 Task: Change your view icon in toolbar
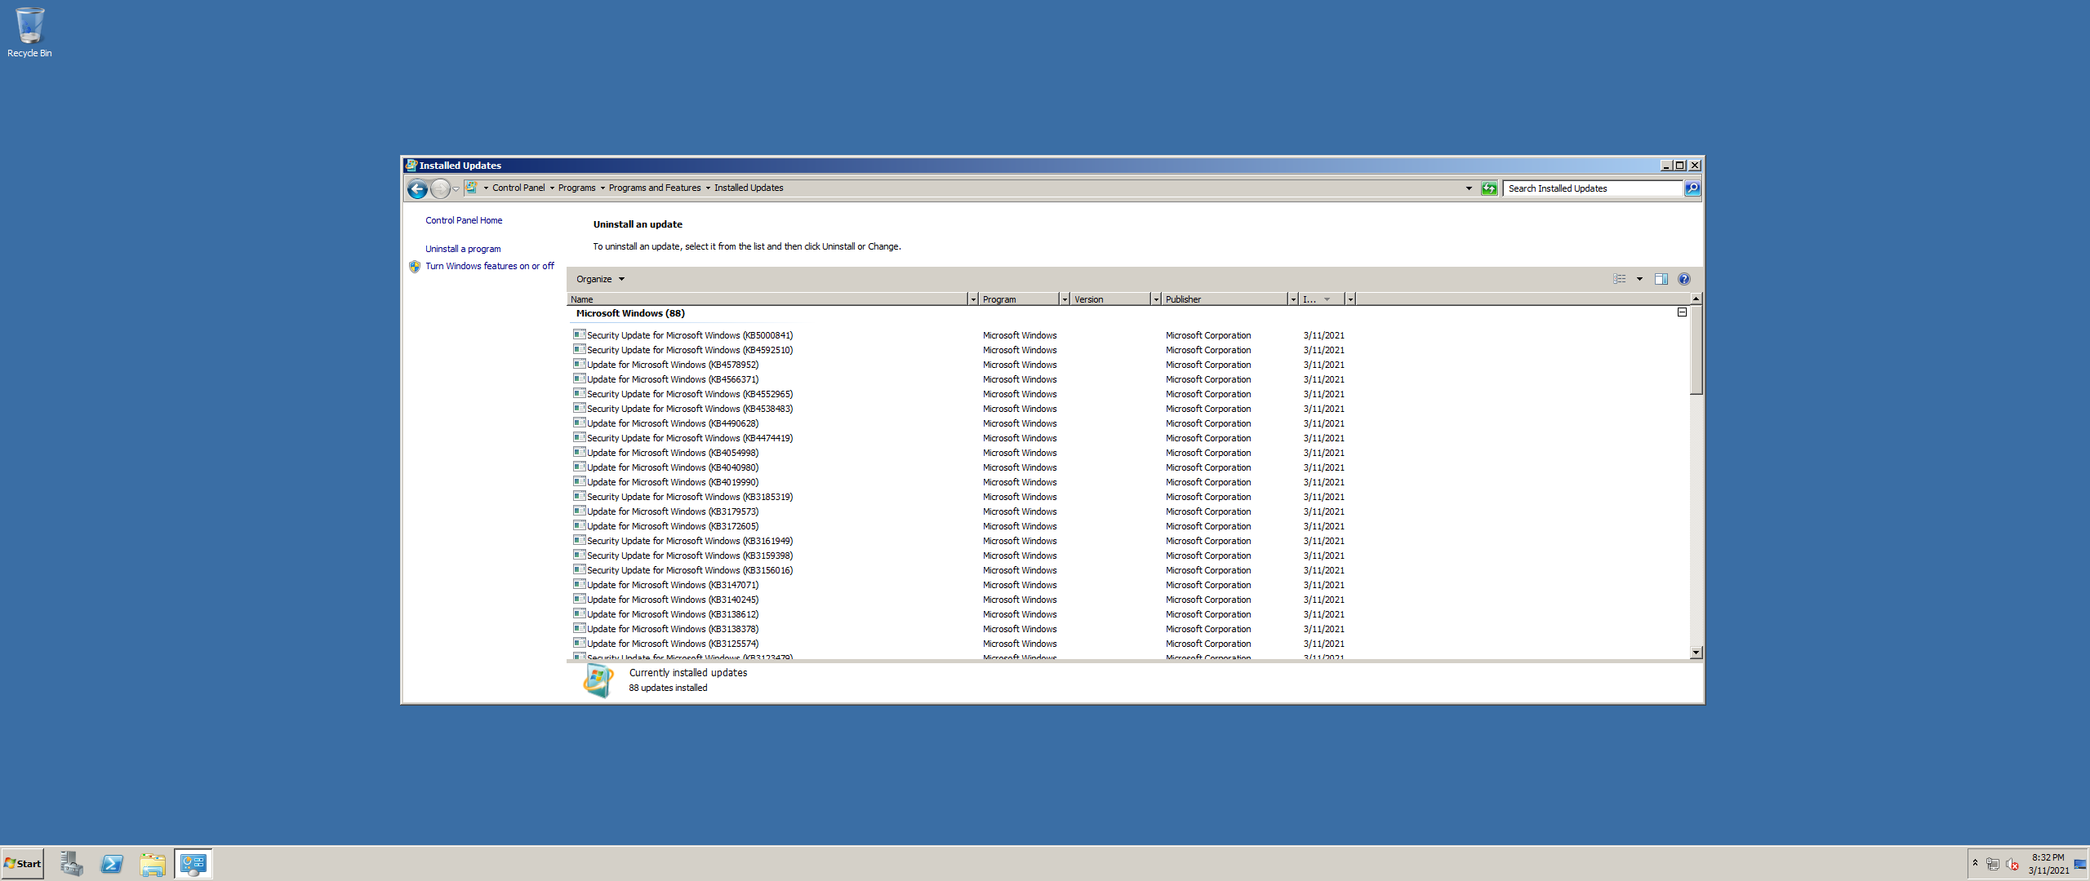click(1620, 279)
